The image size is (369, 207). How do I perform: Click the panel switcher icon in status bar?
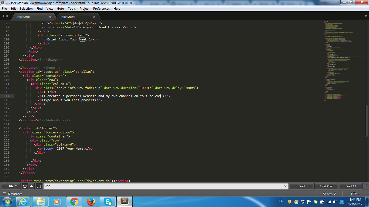pos(4,194)
